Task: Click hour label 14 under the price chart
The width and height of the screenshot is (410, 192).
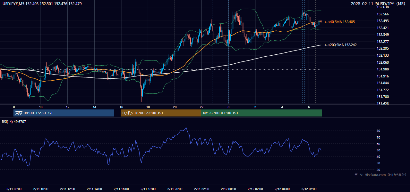Action: point(94,107)
